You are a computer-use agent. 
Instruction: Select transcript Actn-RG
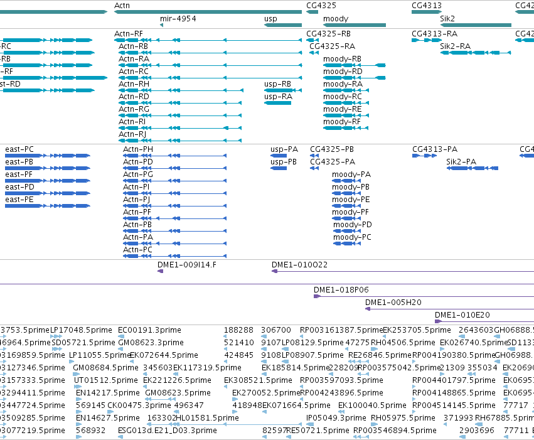pyautogui.click(x=134, y=109)
